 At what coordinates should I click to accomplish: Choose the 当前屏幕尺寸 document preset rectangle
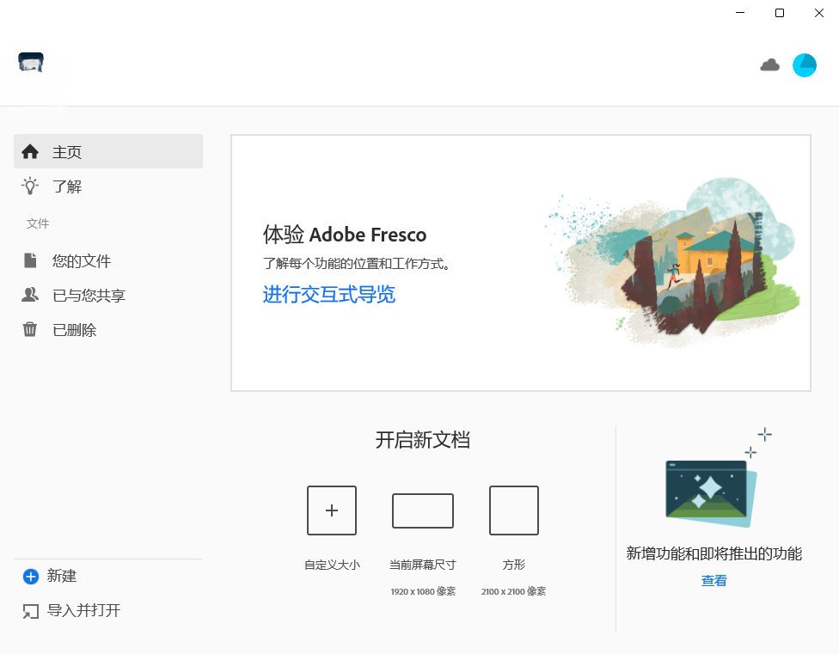[423, 510]
